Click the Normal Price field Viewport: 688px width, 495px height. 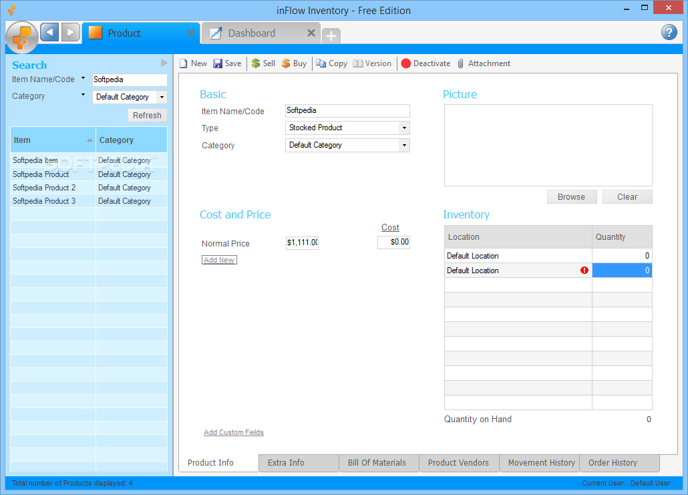[x=302, y=242]
